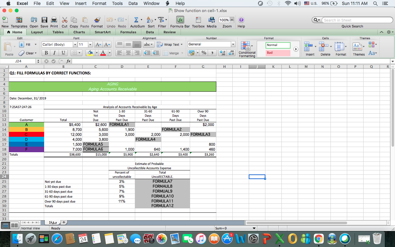Switch to the Charts ribbon tab
This screenshot has width=395, height=247.
tap(79, 32)
